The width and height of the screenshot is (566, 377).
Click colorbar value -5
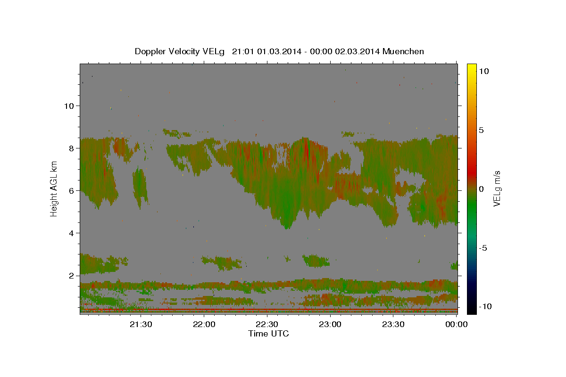click(x=483, y=248)
